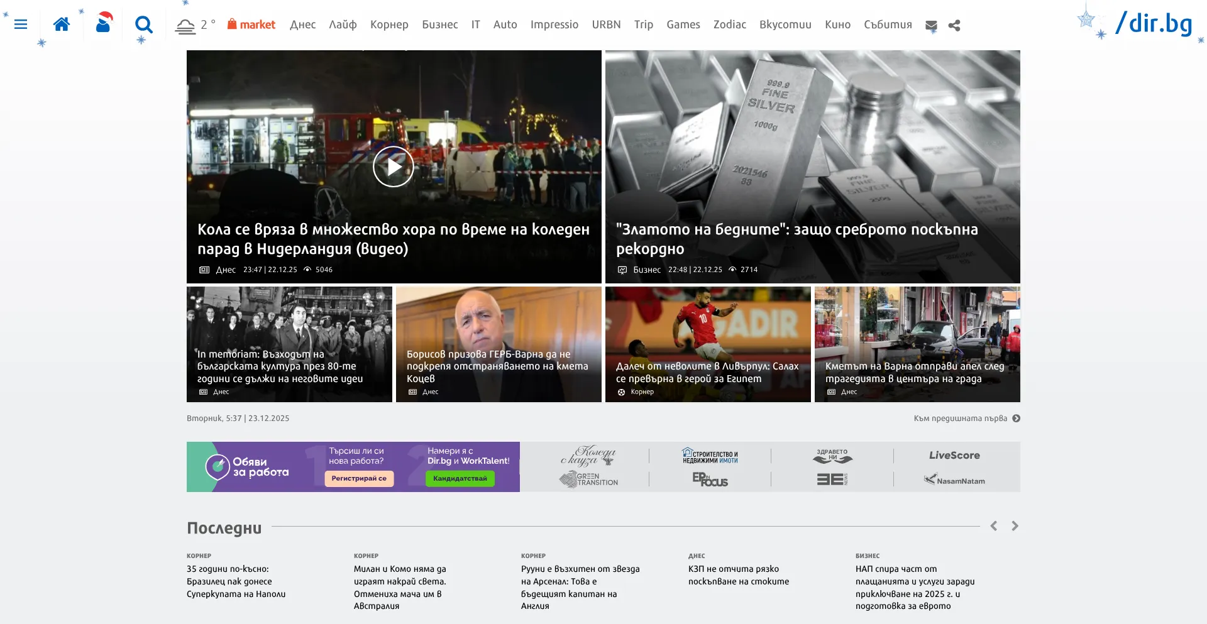Viewport: 1207px width, 624px height.
Task: Open the market shop link
Action: click(x=251, y=25)
